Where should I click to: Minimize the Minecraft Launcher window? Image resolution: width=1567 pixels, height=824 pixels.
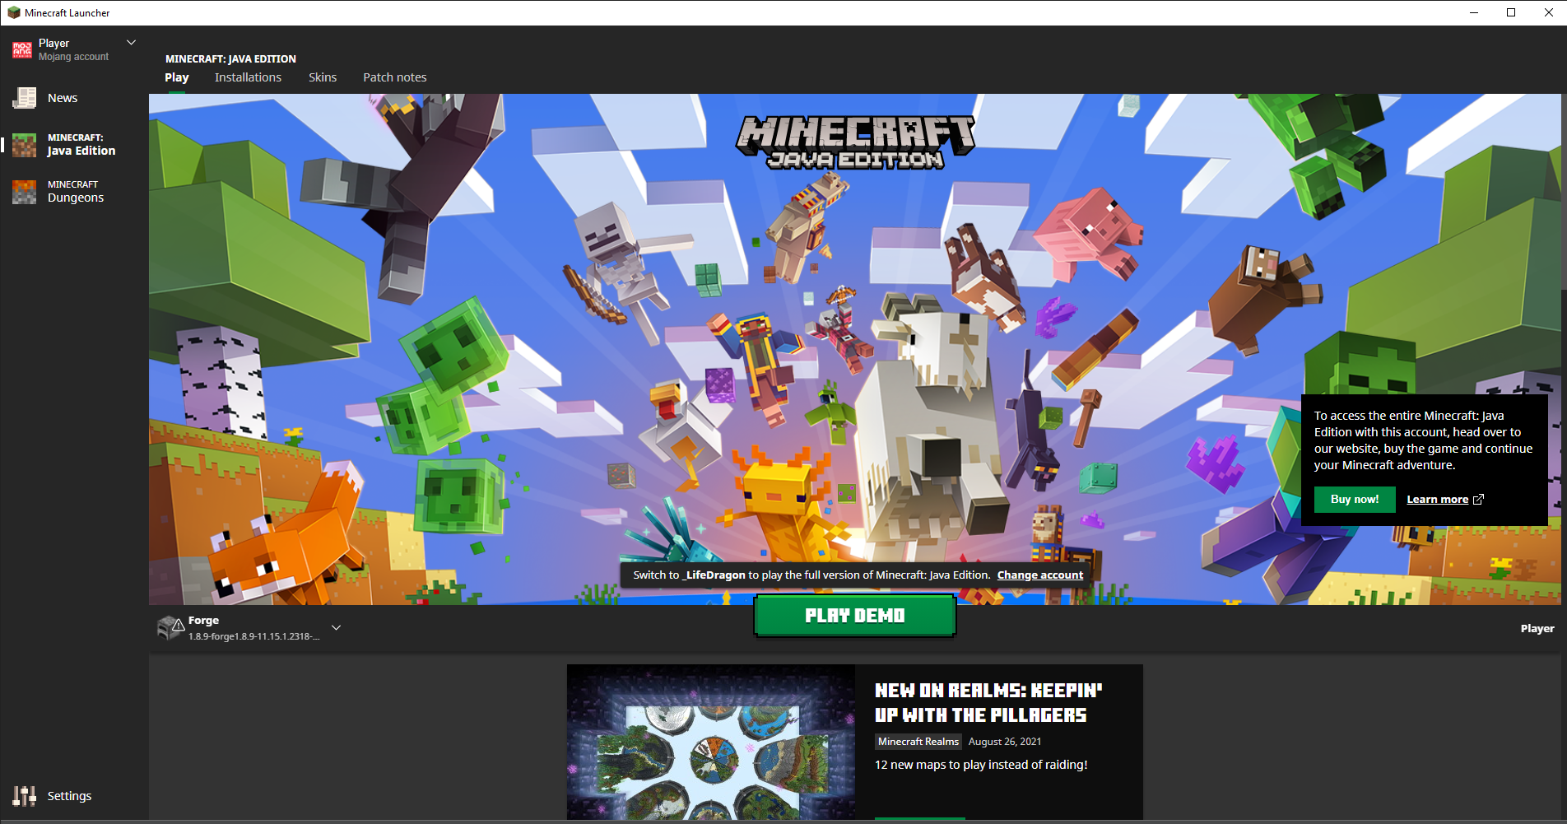tap(1474, 12)
